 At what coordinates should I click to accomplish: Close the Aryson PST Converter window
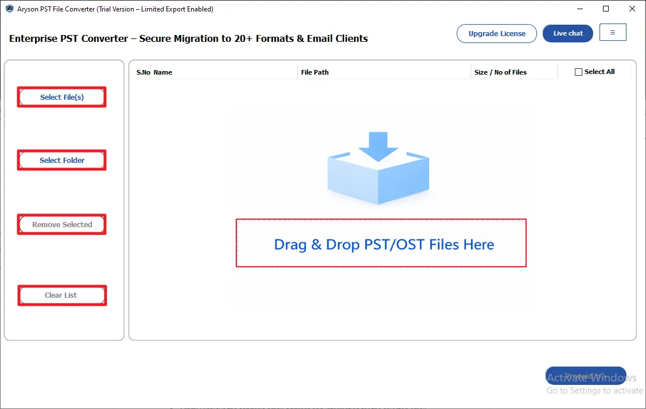(632, 9)
